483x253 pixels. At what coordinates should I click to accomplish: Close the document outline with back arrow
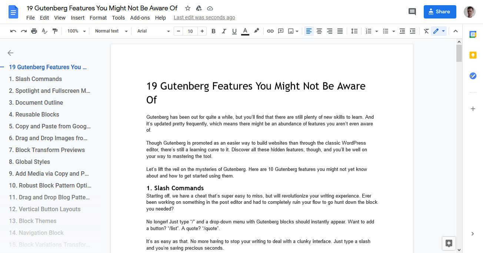click(10, 53)
